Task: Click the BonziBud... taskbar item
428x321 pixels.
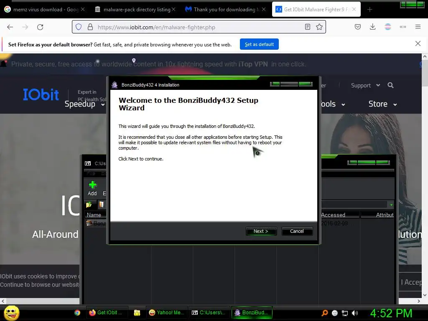Action: point(252,313)
